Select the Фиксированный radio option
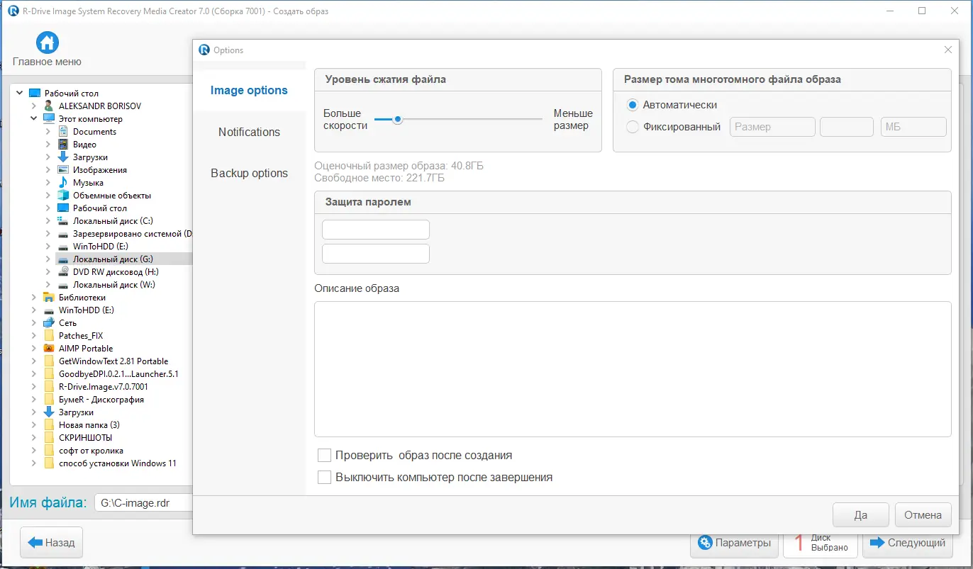 click(x=633, y=127)
